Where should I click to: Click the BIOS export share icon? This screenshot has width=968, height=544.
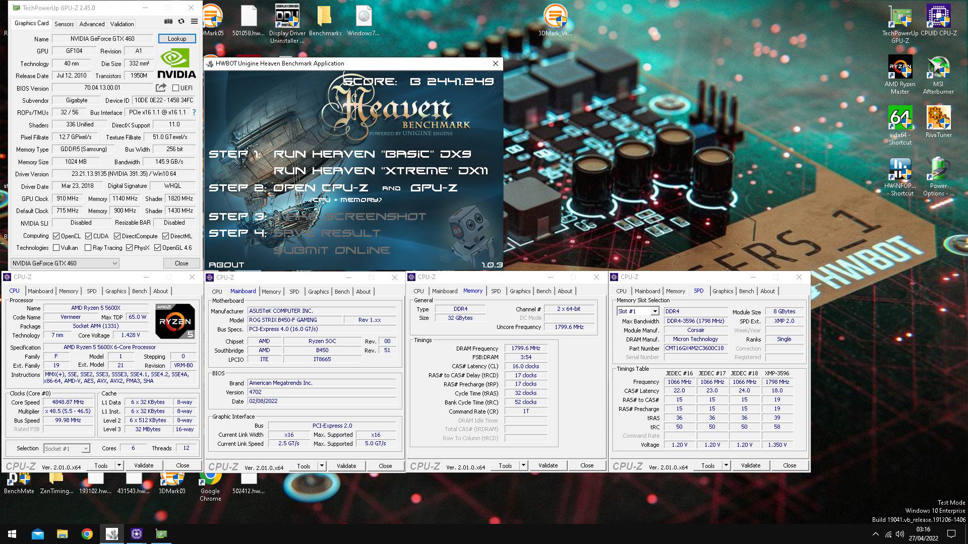161,88
